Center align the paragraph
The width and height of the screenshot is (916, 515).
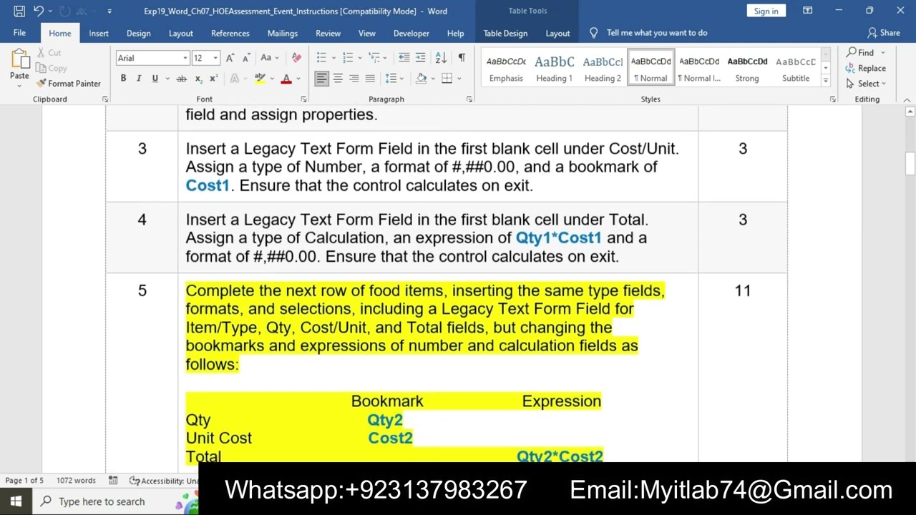[x=338, y=79]
